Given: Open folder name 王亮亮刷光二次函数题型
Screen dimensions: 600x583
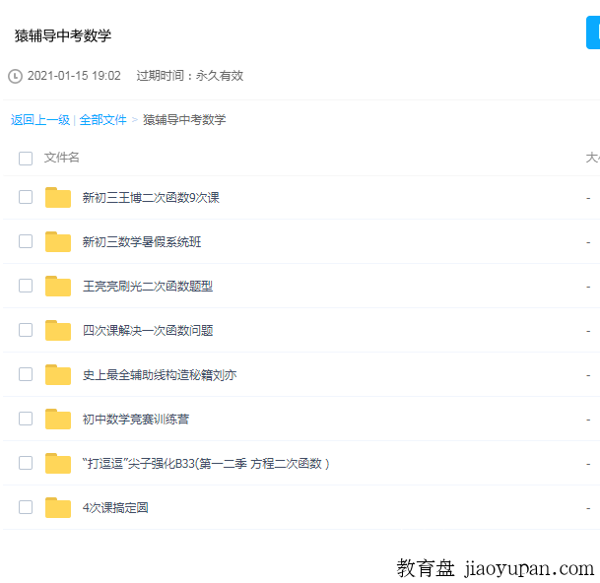Looking at the screenshot, I should tap(148, 287).
